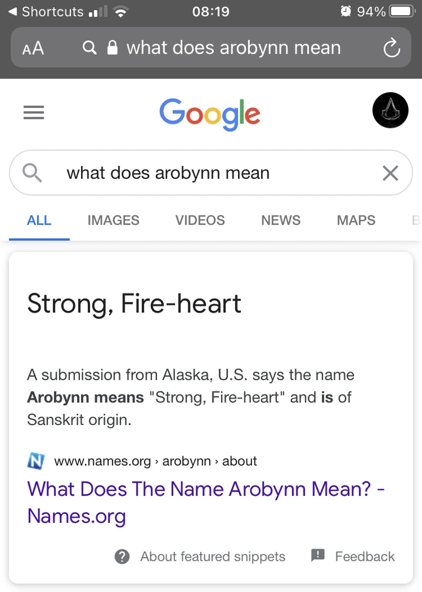422x592 pixels.
Task: Tap the question mark About featured snippets icon
Action: (x=121, y=556)
